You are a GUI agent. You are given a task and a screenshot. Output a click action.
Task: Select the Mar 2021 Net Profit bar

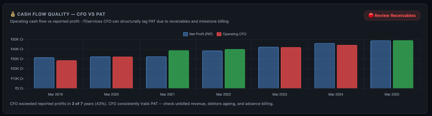[x=156, y=72]
